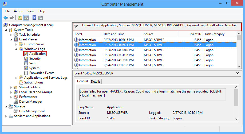Click the System Tools wrench icon
The height and width of the screenshot is (134, 245).
coord(11,30)
